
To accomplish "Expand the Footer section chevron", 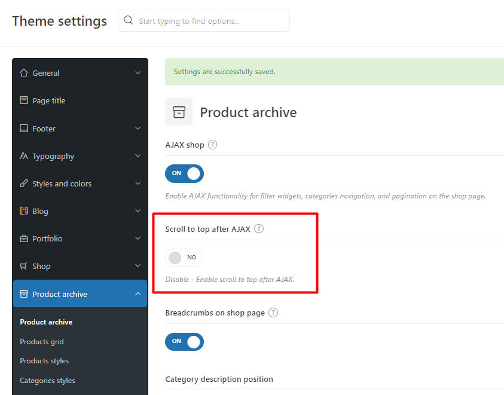I will point(138,128).
